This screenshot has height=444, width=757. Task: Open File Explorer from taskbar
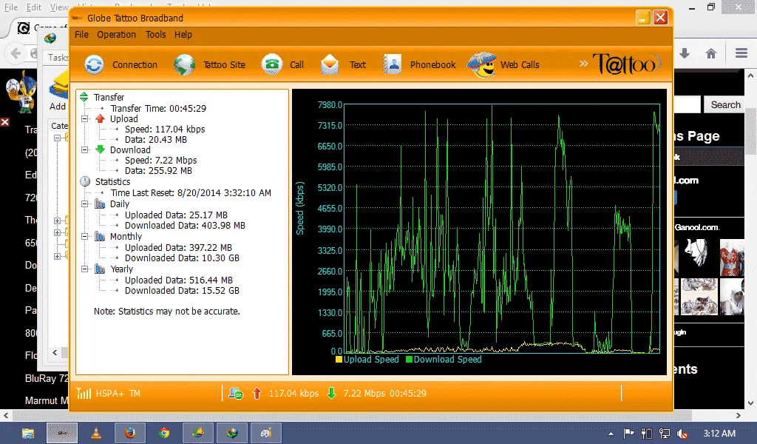[x=28, y=433]
